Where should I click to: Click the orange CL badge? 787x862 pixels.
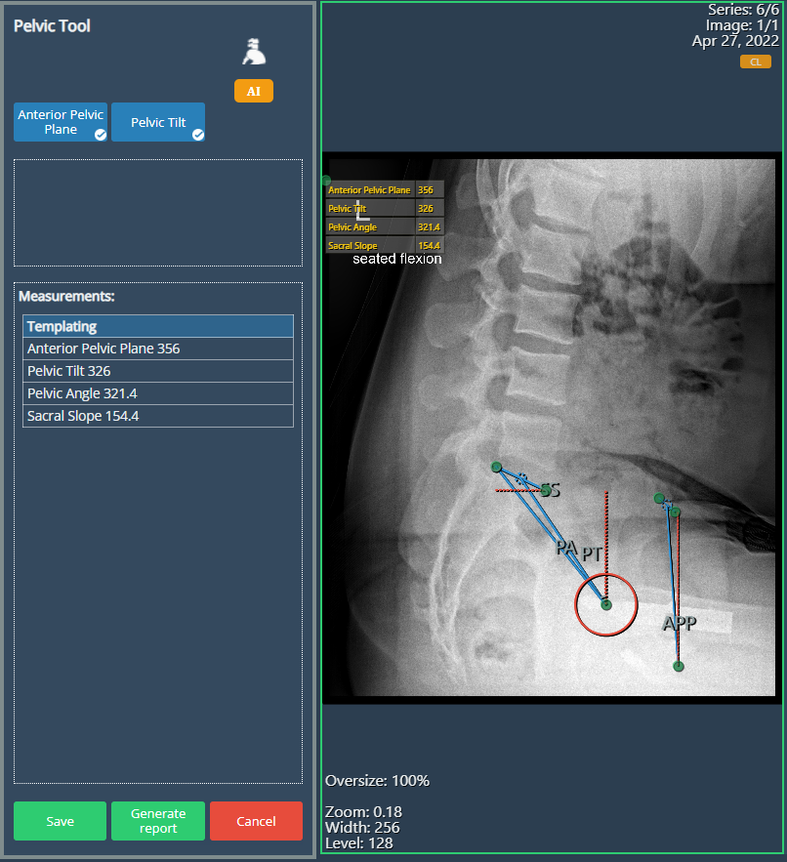point(755,62)
